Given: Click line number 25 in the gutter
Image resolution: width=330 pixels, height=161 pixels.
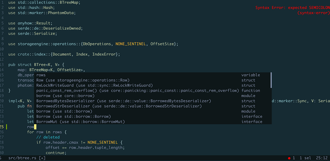Looking at the screenshot, I should [x=2, y=127].
